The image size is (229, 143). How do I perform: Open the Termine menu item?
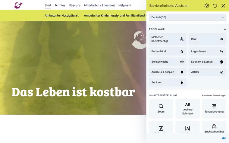[60, 5]
